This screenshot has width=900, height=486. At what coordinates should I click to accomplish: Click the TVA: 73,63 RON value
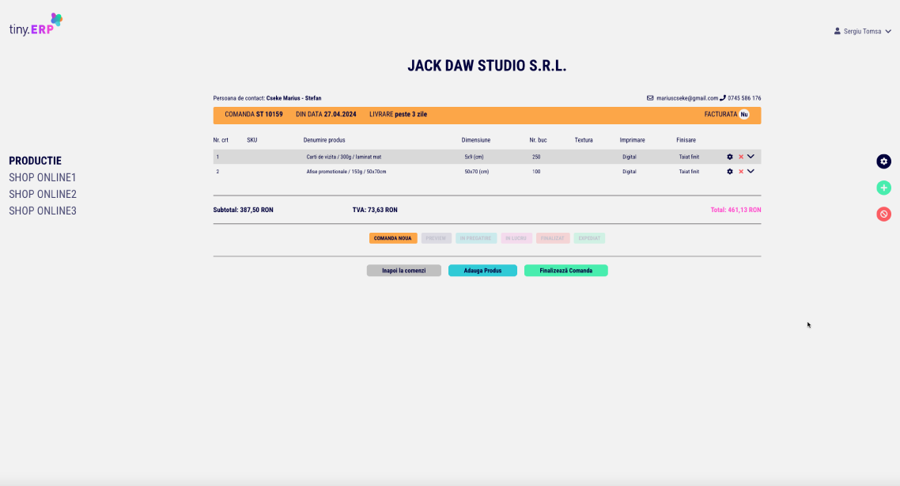tap(375, 211)
